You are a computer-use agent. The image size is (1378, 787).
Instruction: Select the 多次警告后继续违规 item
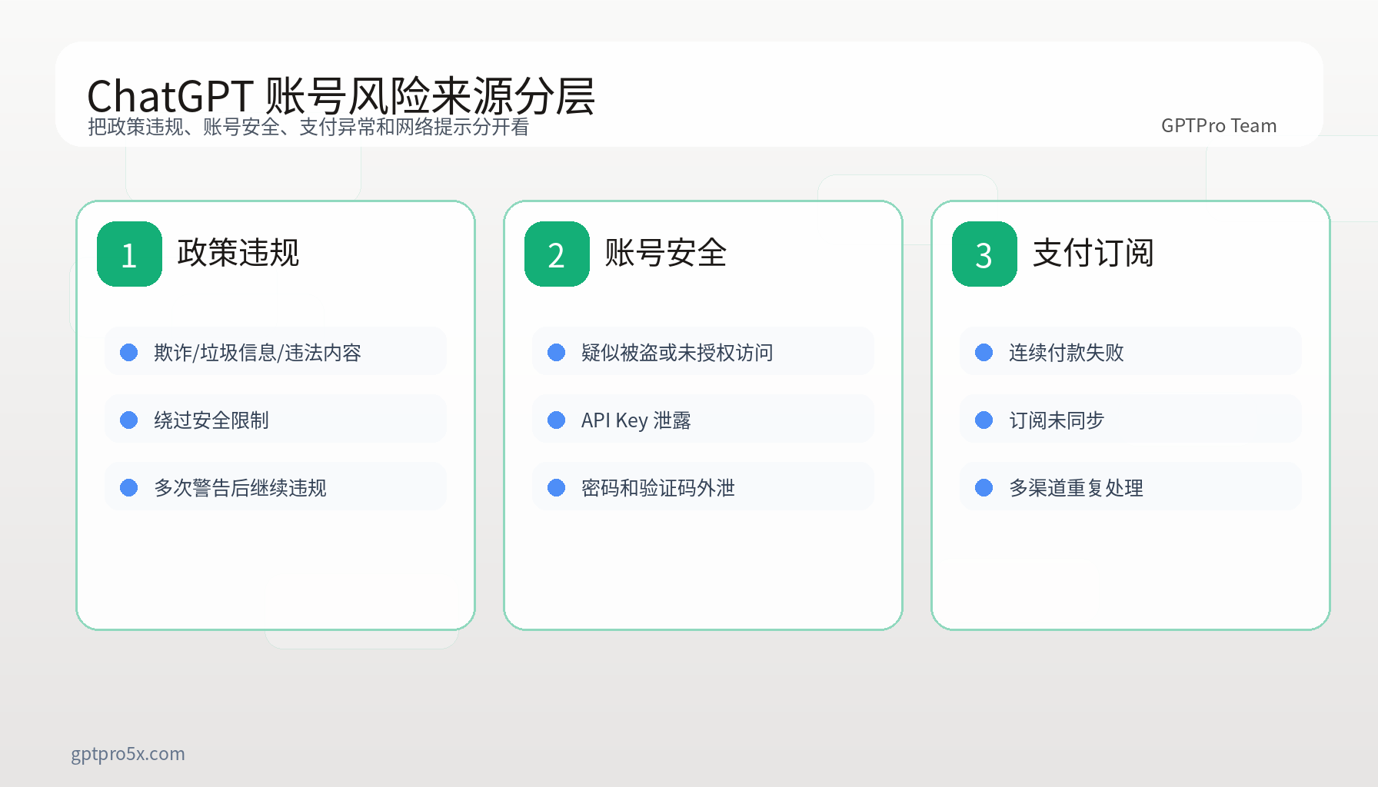pos(275,487)
